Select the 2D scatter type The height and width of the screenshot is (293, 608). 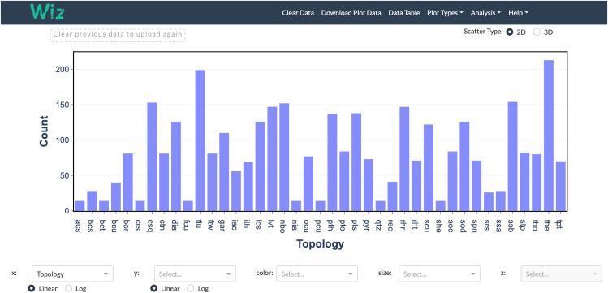tap(510, 32)
